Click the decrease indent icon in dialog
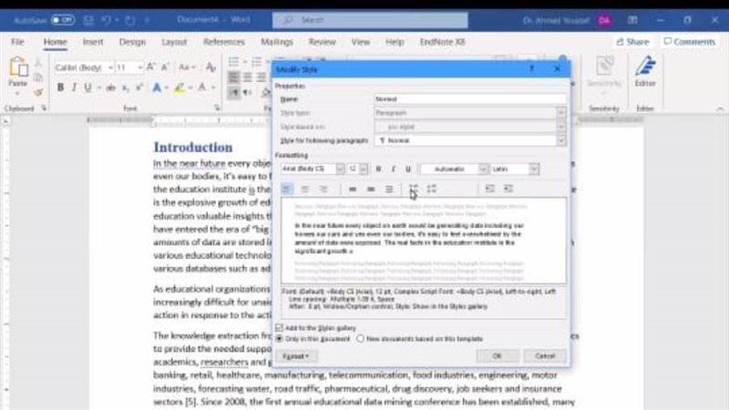This screenshot has width=729, height=410. pos(489,189)
